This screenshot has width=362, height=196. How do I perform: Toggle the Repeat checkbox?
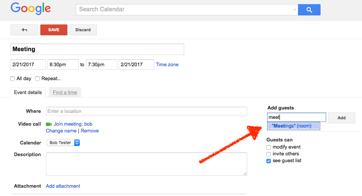pos(37,79)
